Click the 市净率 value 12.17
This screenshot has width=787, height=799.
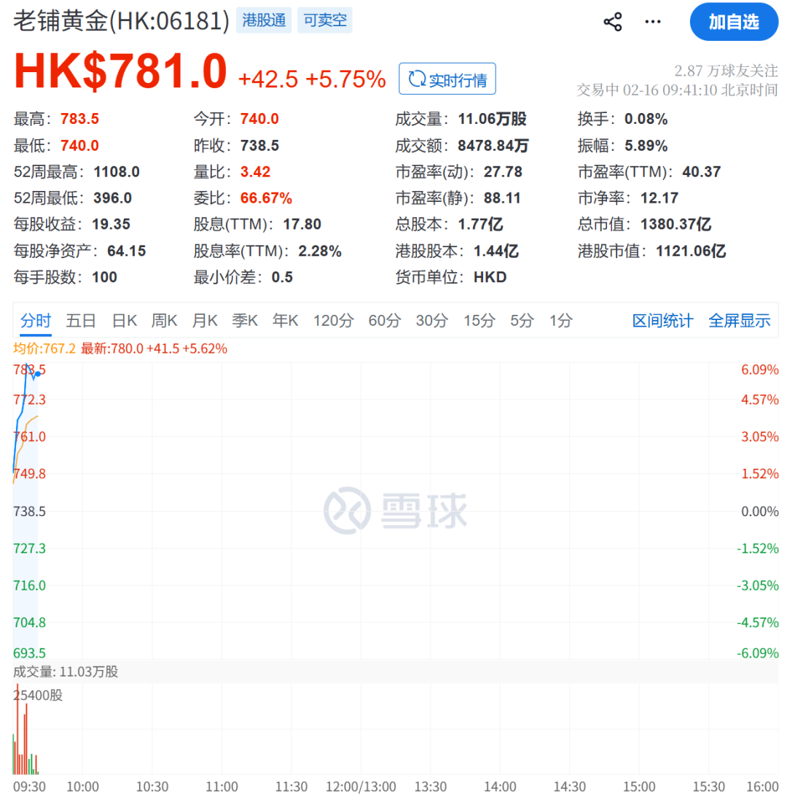(x=659, y=198)
